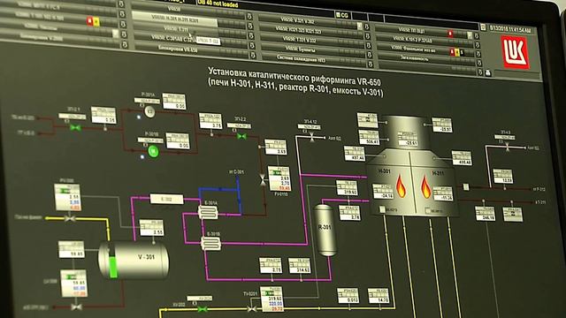The image size is (566, 318).
Task: Click indicator reading 3.75 after pumps
Action: [210, 121]
